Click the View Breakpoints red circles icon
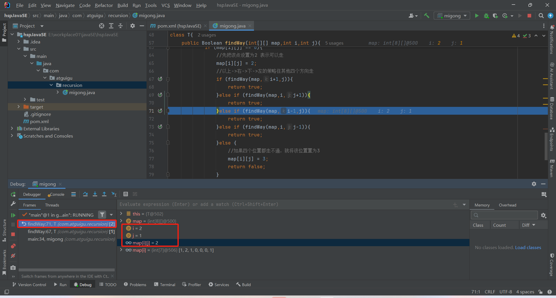Image resolution: width=556 pixels, height=298 pixels. pos(13,246)
